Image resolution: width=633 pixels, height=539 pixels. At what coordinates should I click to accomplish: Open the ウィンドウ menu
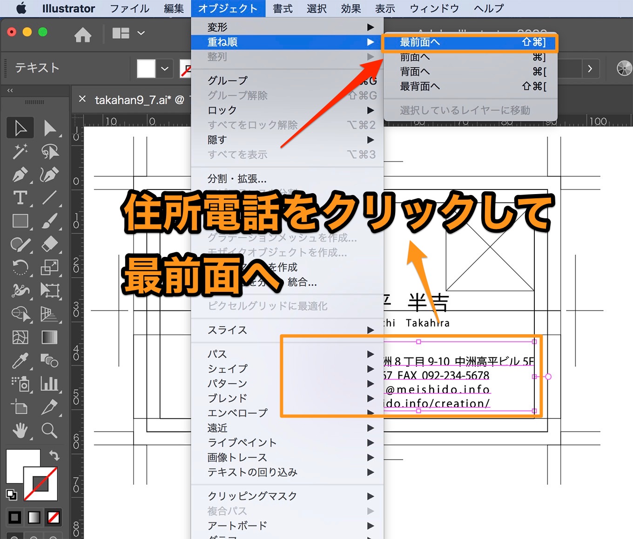point(434,8)
